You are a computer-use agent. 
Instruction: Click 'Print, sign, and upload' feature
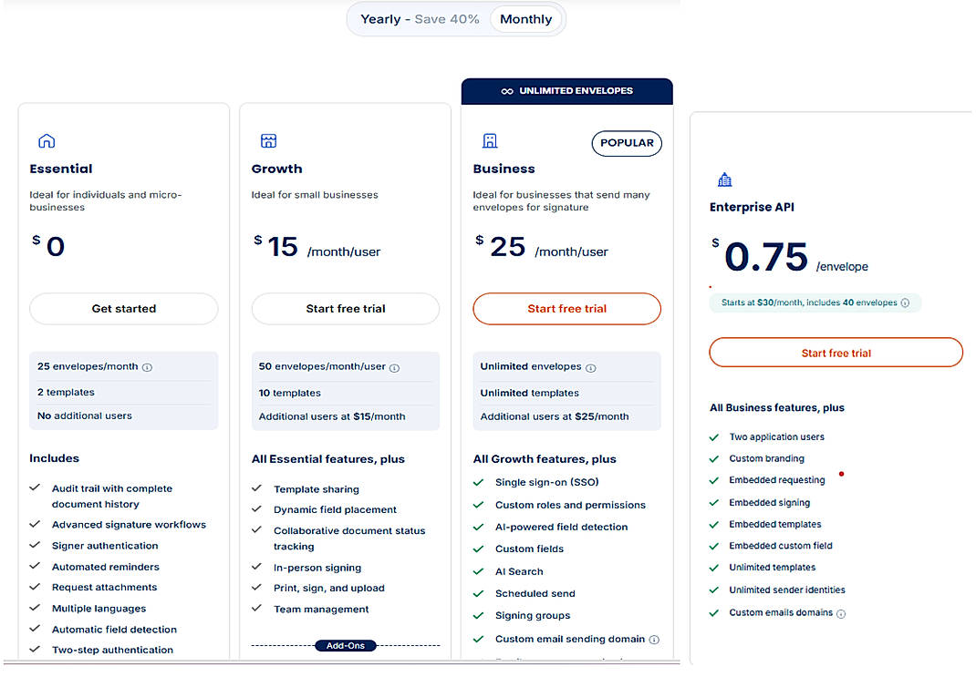click(329, 588)
